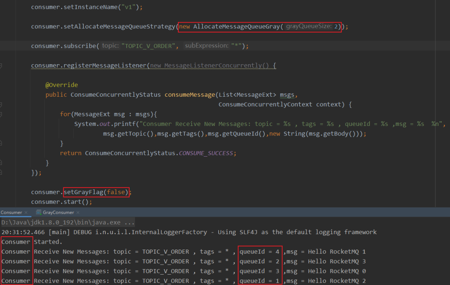Viewport: 450px width, 285px height.
Task: Close the Consumer console tab
Action: (x=26, y=212)
